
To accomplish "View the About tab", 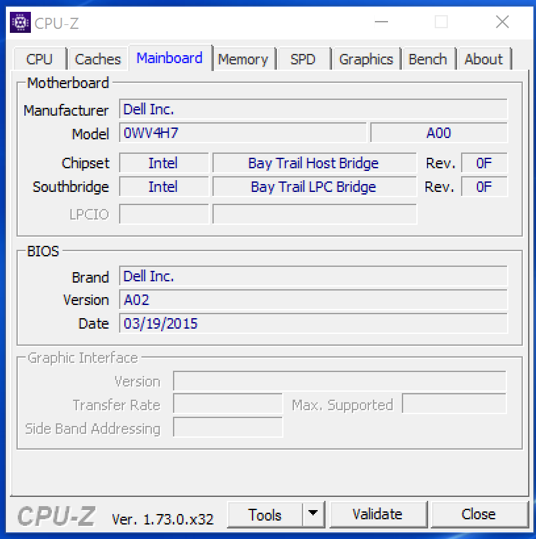I will point(483,59).
